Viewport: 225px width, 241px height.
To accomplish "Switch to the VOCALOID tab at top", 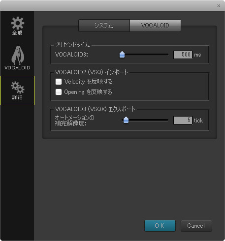I will (155, 26).
